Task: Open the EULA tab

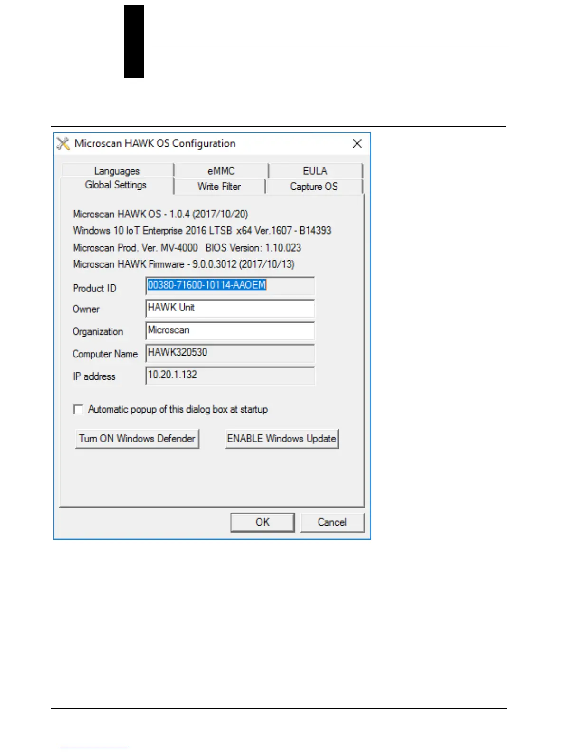Action: [x=315, y=170]
